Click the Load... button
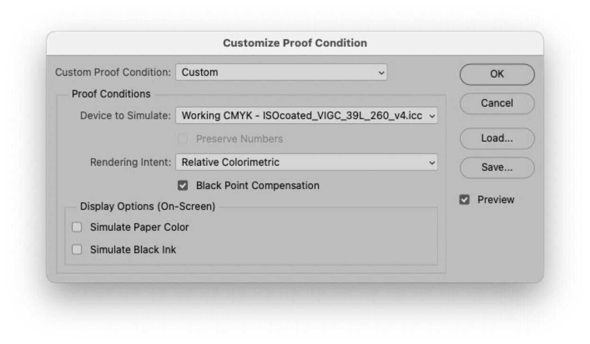Viewport: 590px width, 344px height. click(497, 139)
